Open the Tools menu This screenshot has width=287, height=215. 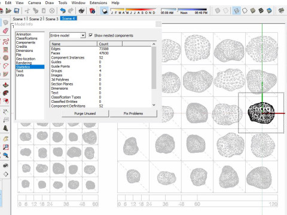[x=63, y=3]
